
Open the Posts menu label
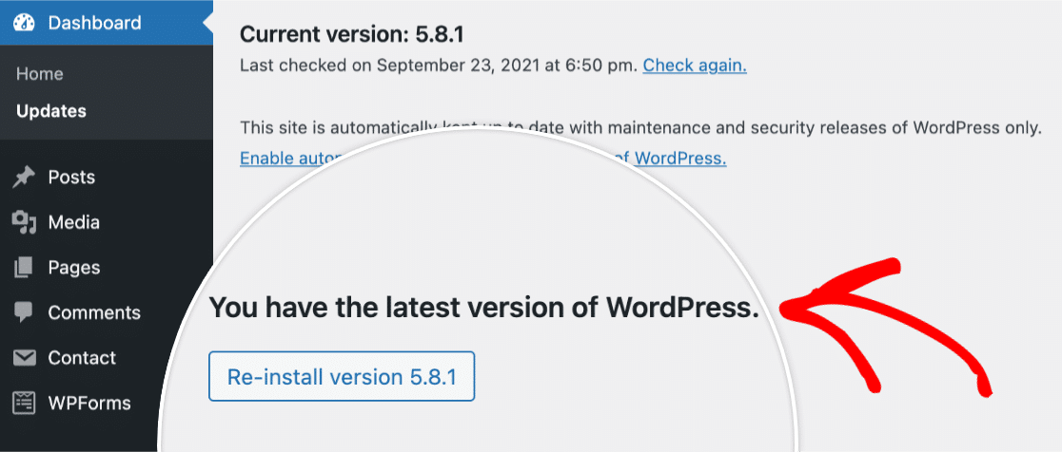pyautogui.click(x=71, y=178)
